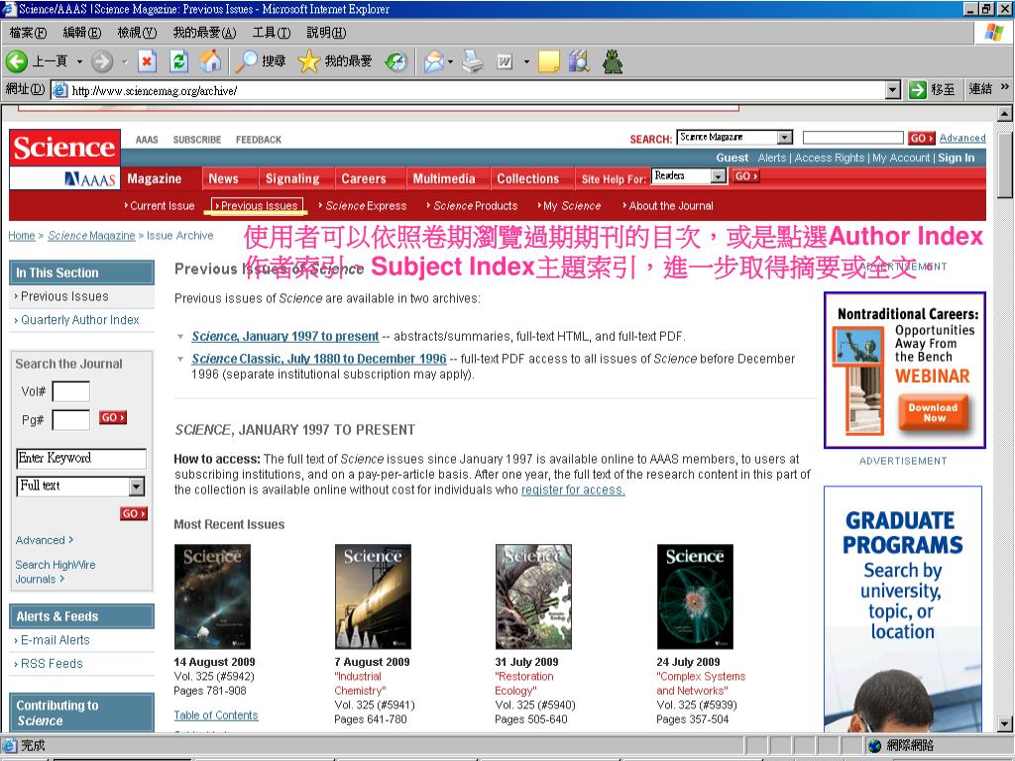Viewport: 1015px width, 761px height.
Task: Click the Home house icon
Action: [x=210, y=61]
